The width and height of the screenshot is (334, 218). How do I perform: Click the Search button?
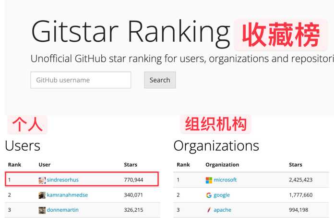pos(160,80)
